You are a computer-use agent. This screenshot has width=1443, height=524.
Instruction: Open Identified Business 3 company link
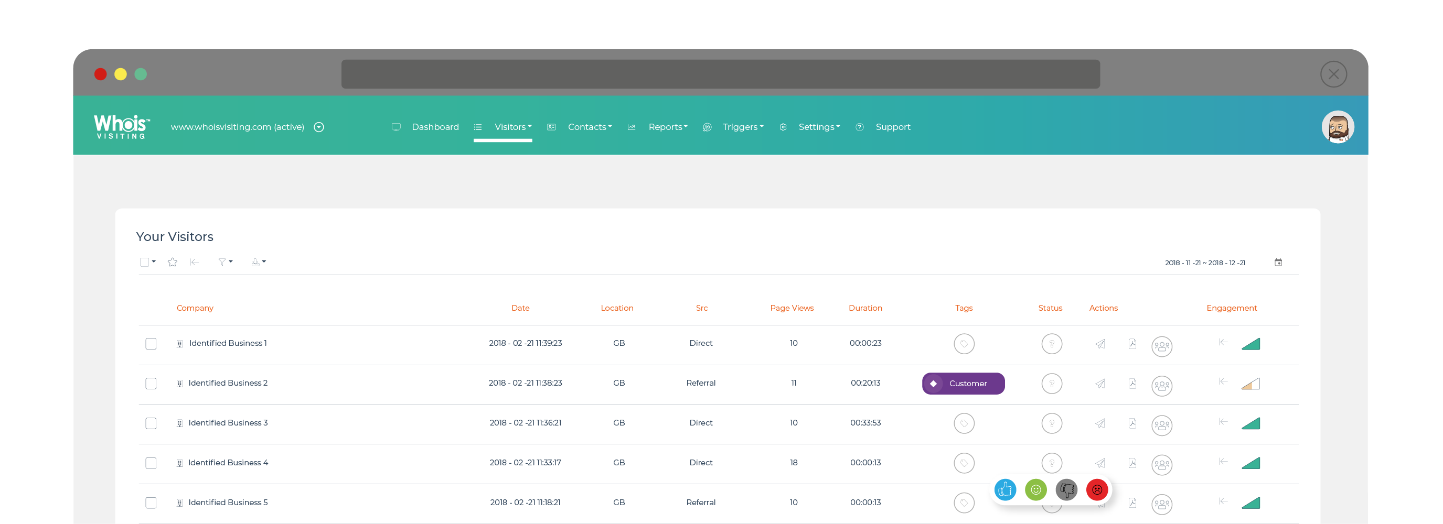(x=228, y=423)
